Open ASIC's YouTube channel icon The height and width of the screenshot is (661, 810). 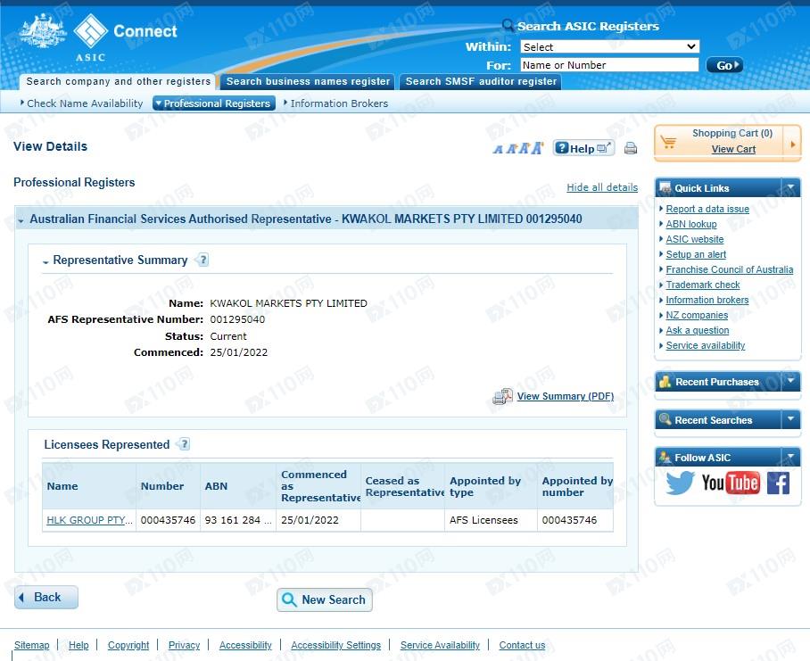(x=730, y=483)
